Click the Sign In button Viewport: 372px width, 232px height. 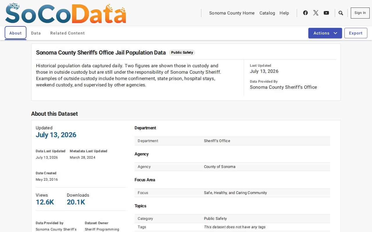pyautogui.click(x=360, y=13)
